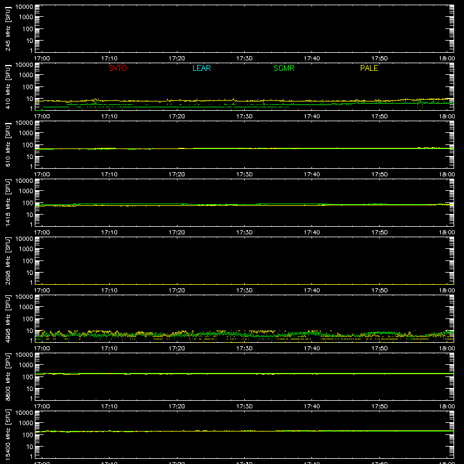Select the 610 MHz [SFU] axis title

[8, 144]
